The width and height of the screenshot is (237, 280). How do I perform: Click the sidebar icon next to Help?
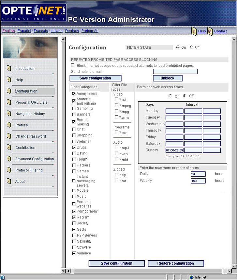click(x=9, y=79)
